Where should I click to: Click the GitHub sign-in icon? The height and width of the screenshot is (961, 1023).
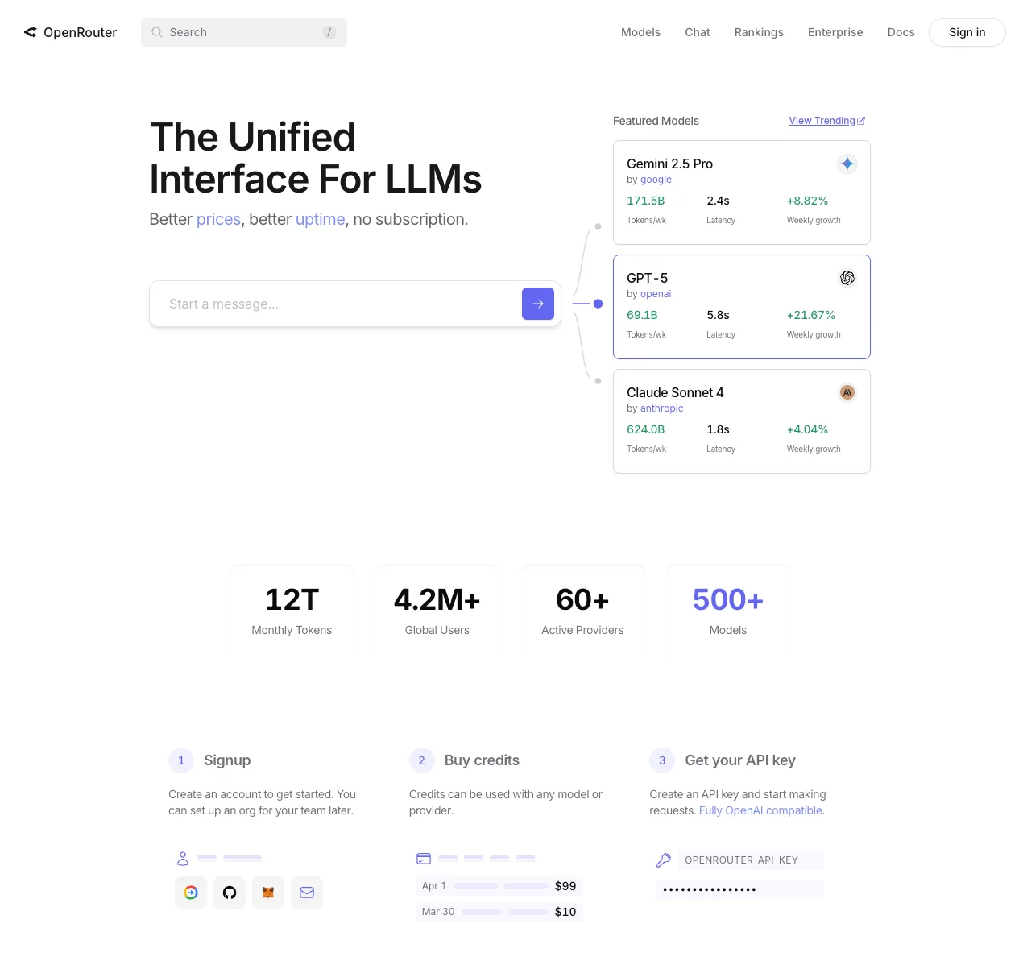(x=230, y=893)
